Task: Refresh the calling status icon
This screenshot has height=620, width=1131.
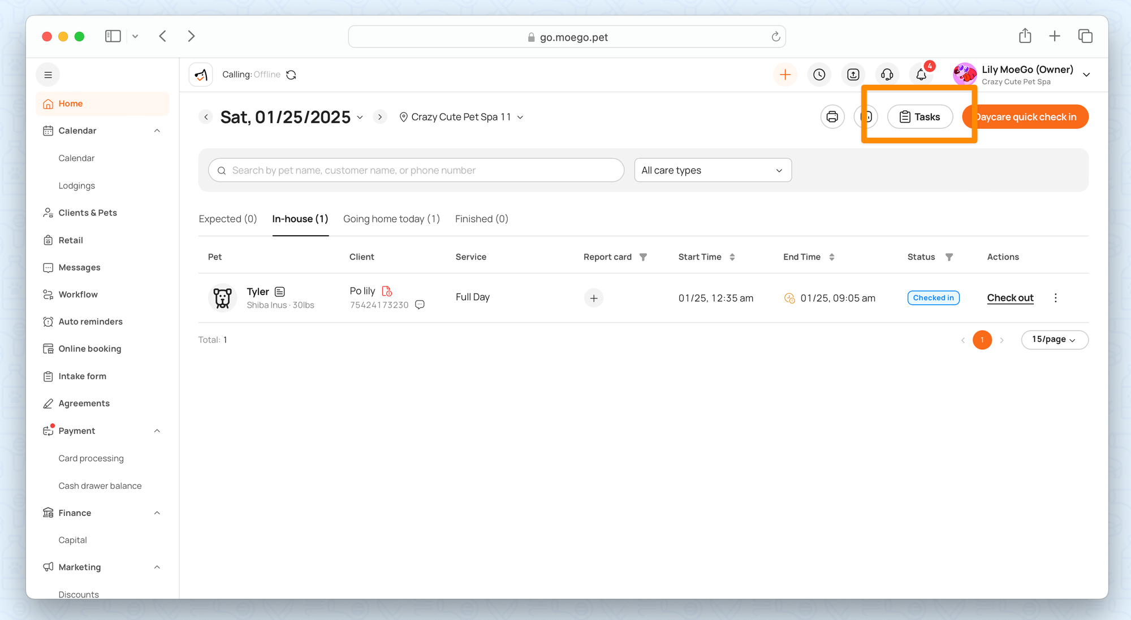Action: click(291, 75)
